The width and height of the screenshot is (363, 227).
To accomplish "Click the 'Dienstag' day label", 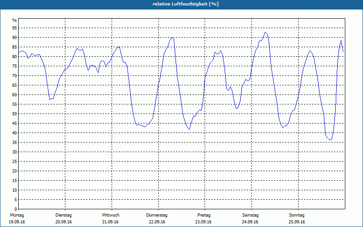I will click(x=64, y=215).
